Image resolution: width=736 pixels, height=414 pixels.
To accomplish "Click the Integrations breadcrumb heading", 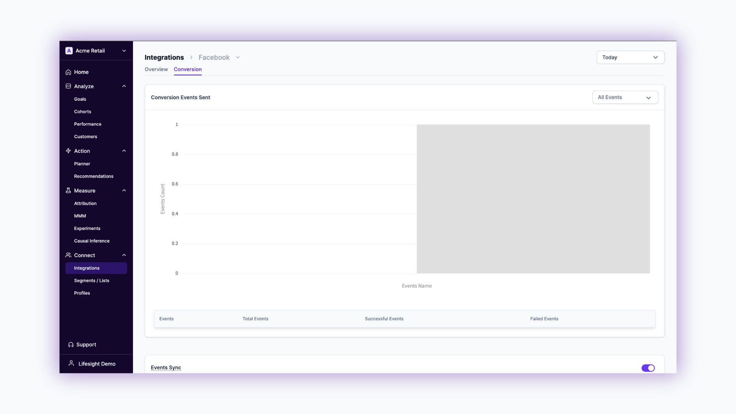I will click(164, 58).
